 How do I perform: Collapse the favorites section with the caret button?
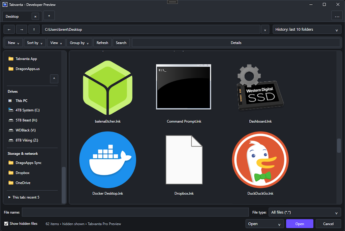[54, 79]
